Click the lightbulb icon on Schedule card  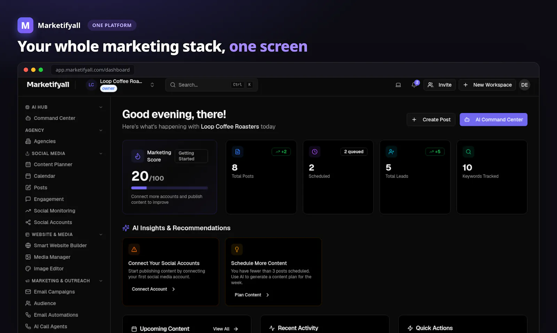click(237, 249)
